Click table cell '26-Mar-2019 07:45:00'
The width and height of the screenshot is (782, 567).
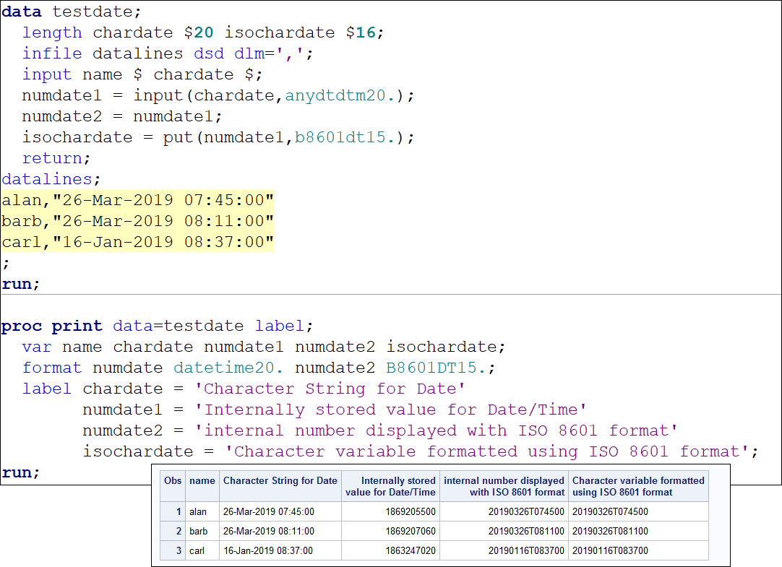click(280, 511)
